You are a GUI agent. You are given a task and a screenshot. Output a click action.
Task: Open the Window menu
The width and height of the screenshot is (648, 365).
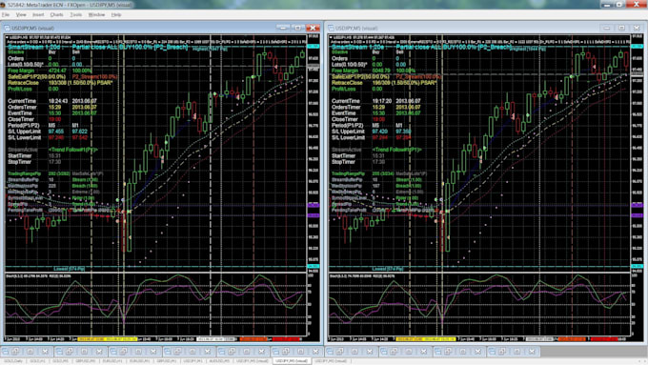(96, 14)
